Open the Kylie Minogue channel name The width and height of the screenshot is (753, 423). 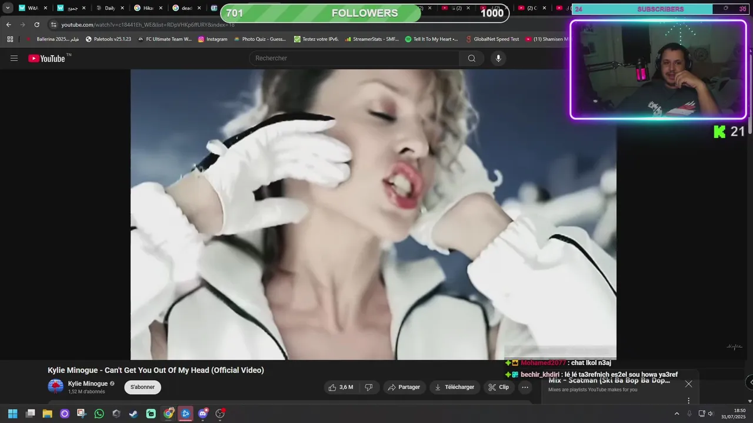[x=88, y=384]
